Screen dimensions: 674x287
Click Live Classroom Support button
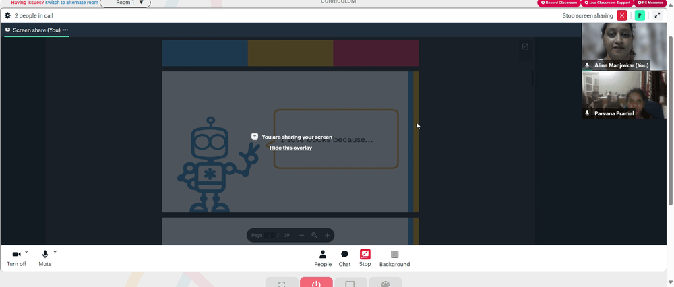(x=607, y=3)
